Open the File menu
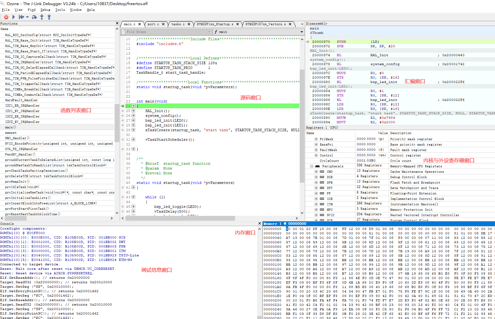The height and width of the screenshot is (319, 495). [x=5, y=10]
